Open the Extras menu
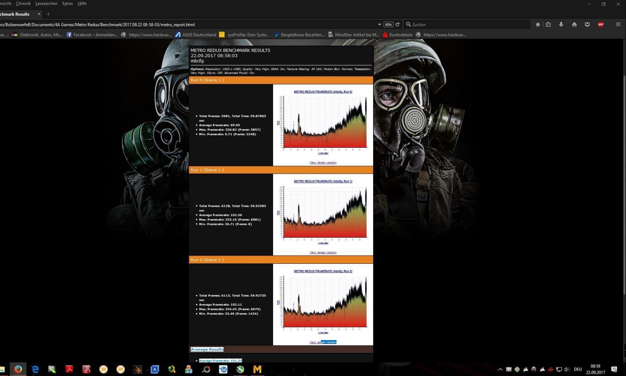626x376 pixels. pyautogui.click(x=68, y=4)
